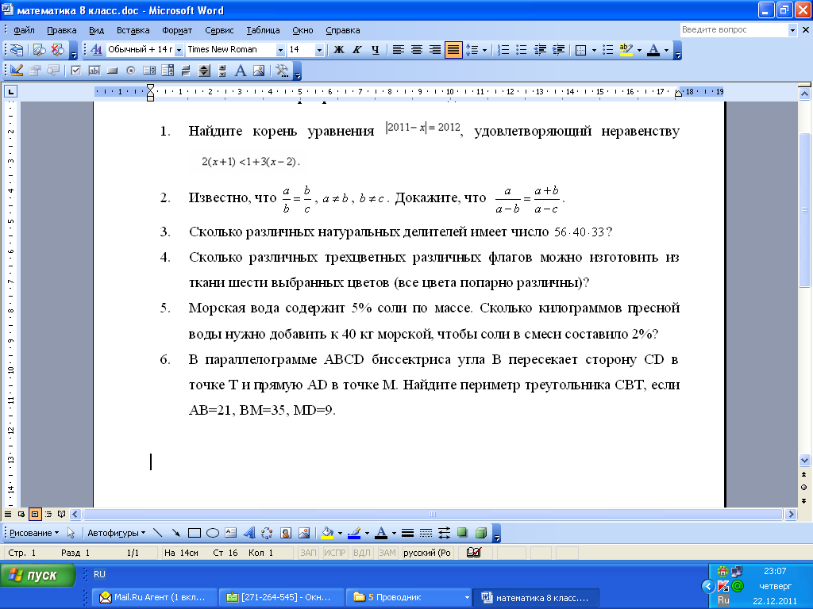
Task: Insert a text box control (abl)
Action: (x=94, y=71)
